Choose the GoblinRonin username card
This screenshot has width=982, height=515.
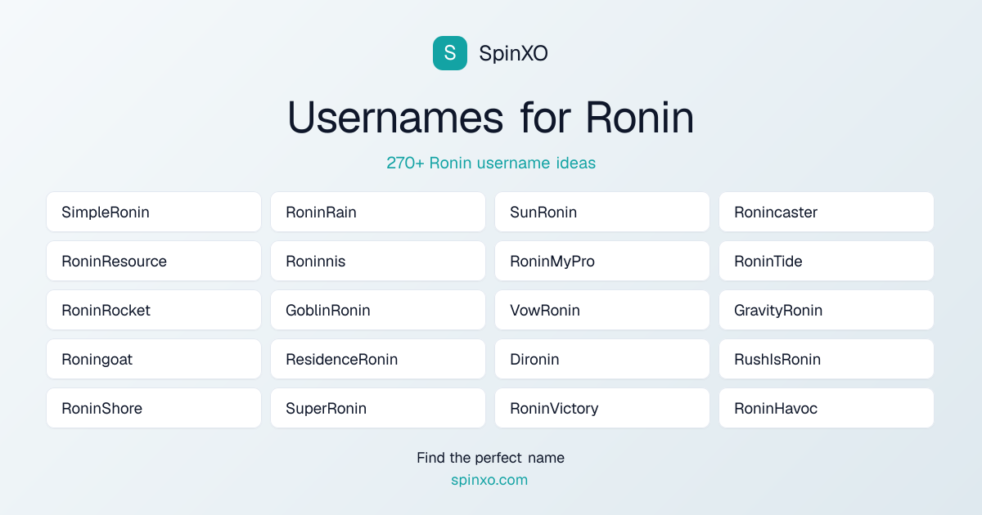point(378,310)
